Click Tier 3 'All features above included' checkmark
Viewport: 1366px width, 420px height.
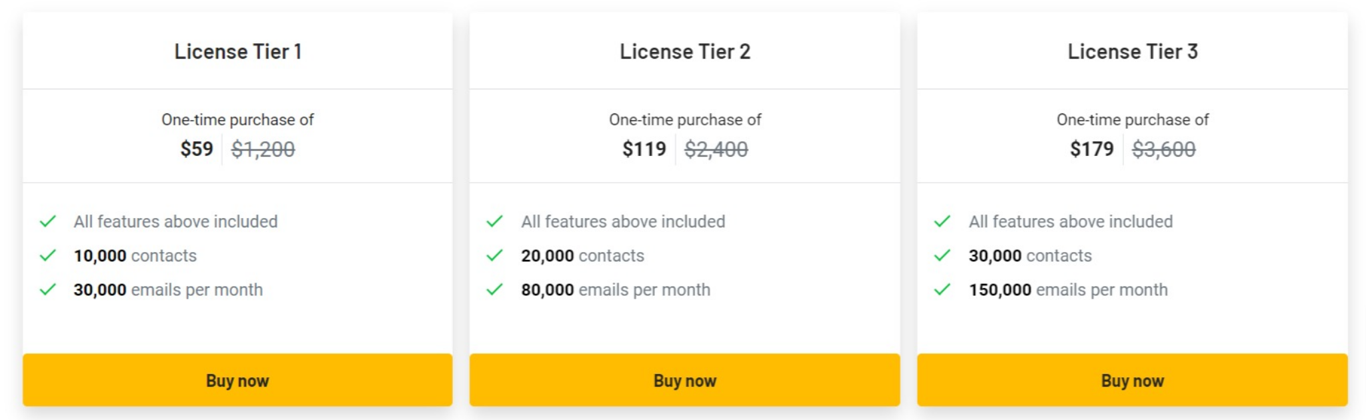942,221
